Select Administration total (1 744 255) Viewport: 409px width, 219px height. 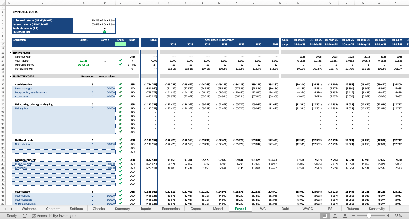click(149, 84)
